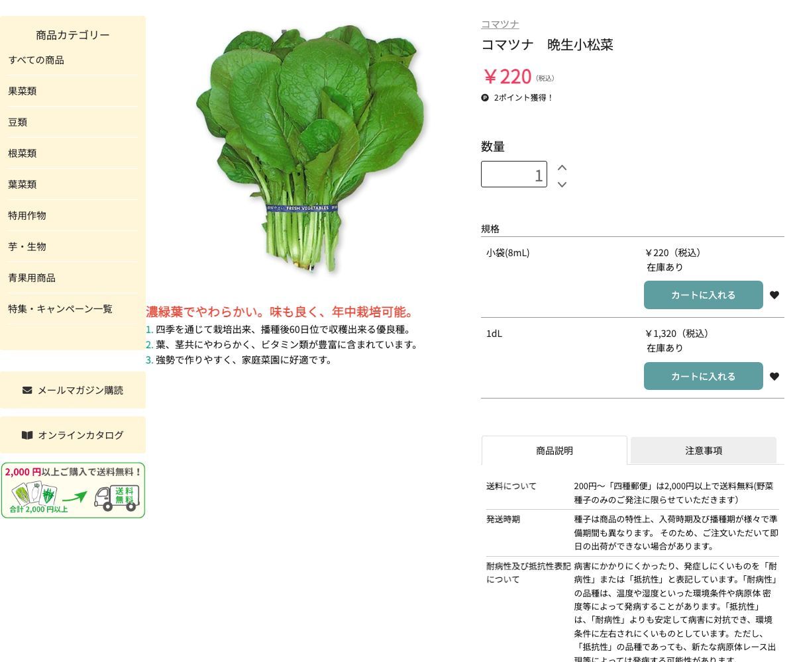Browse the 果菜類 category

coord(23,91)
